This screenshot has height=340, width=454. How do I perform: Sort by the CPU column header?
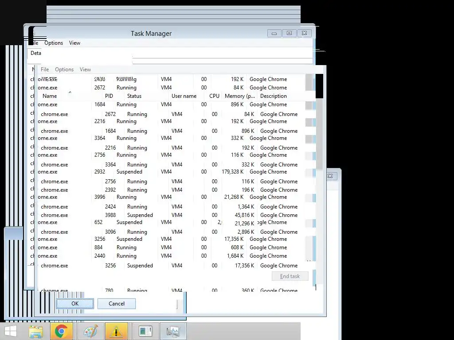click(x=214, y=96)
